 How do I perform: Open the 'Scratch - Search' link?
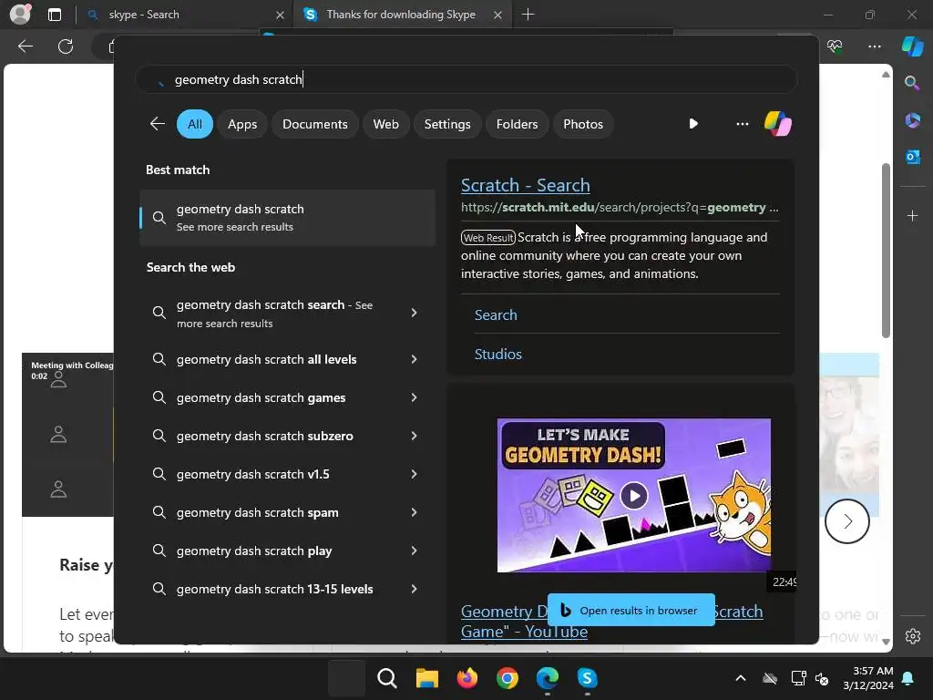[x=526, y=185]
